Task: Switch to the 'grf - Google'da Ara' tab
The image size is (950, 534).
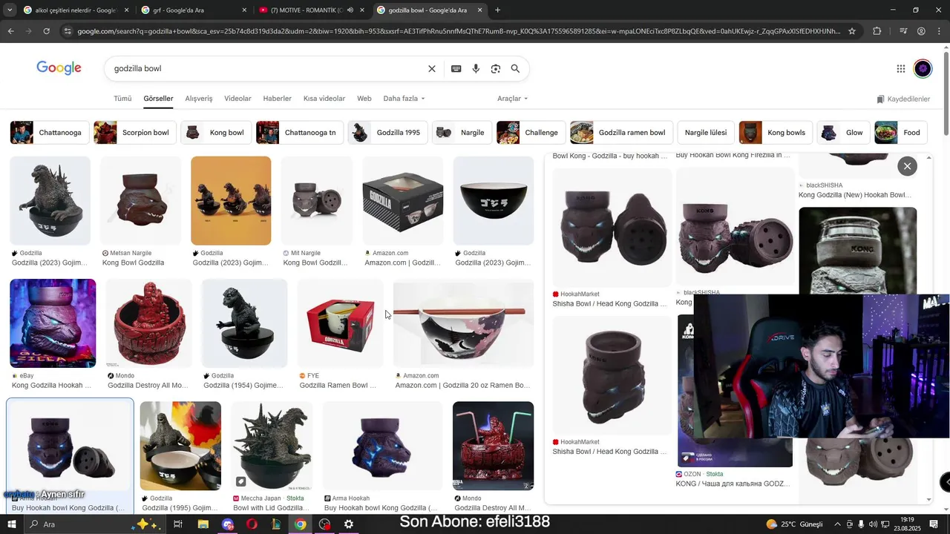Action: click(194, 10)
